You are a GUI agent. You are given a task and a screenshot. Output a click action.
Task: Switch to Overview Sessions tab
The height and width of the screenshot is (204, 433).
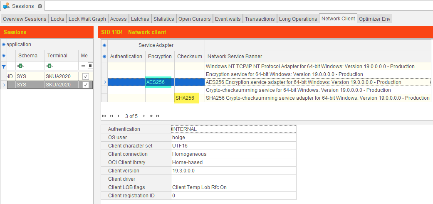[25, 19]
